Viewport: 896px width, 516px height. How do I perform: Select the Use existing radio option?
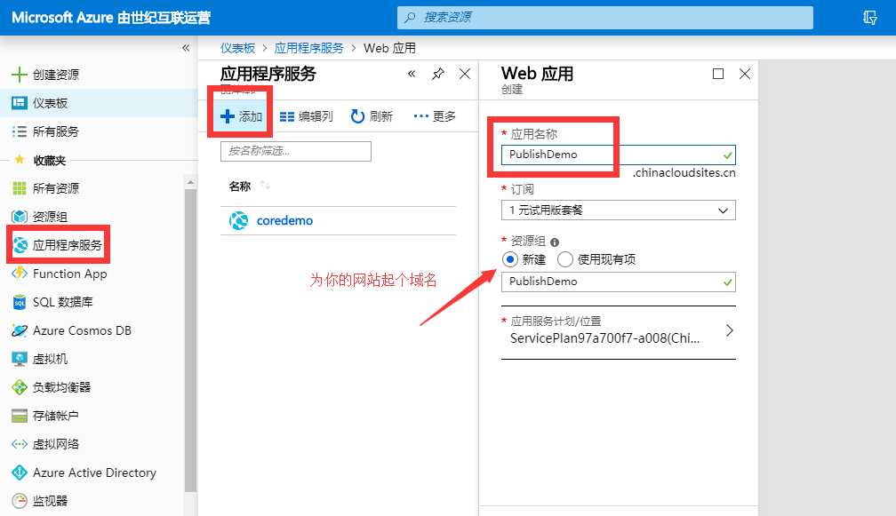point(565,259)
